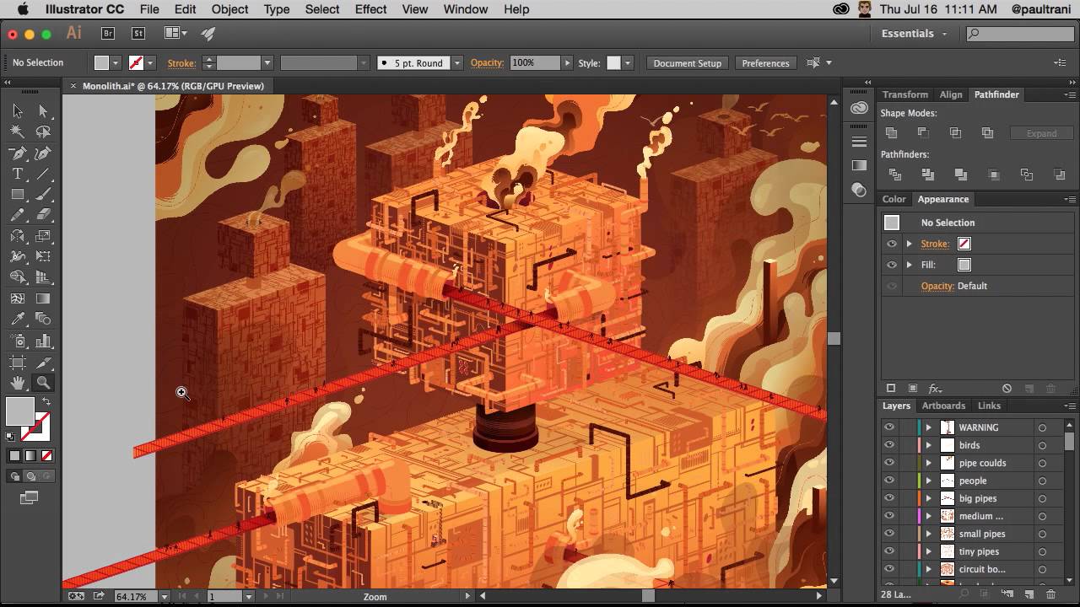
Task: Select the Eraser tool
Action: (43, 215)
